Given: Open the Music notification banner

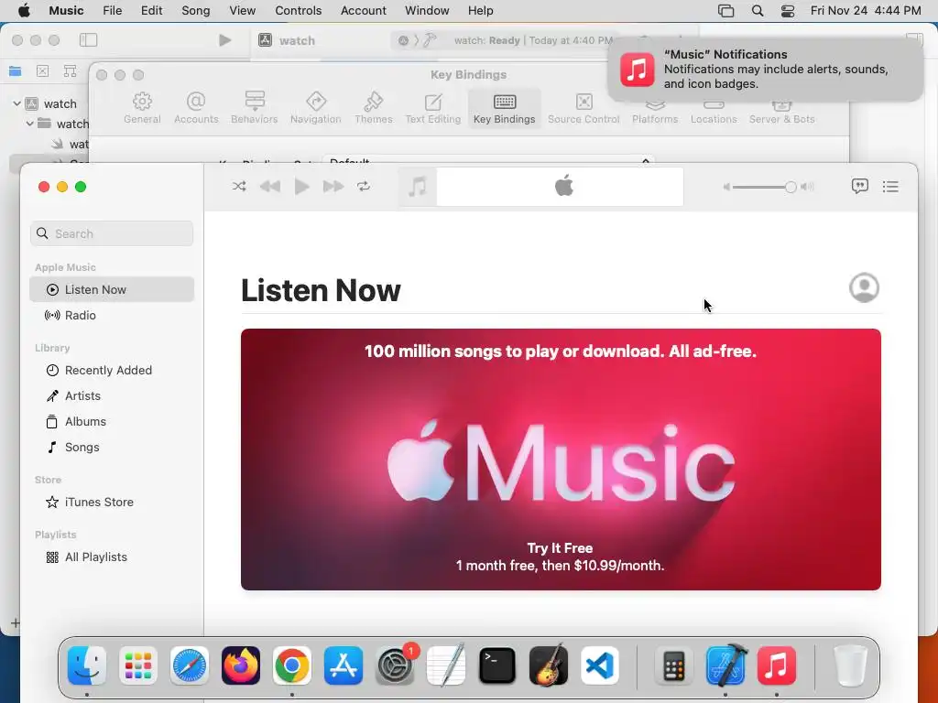Looking at the screenshot, I should [x=765, y=70].
